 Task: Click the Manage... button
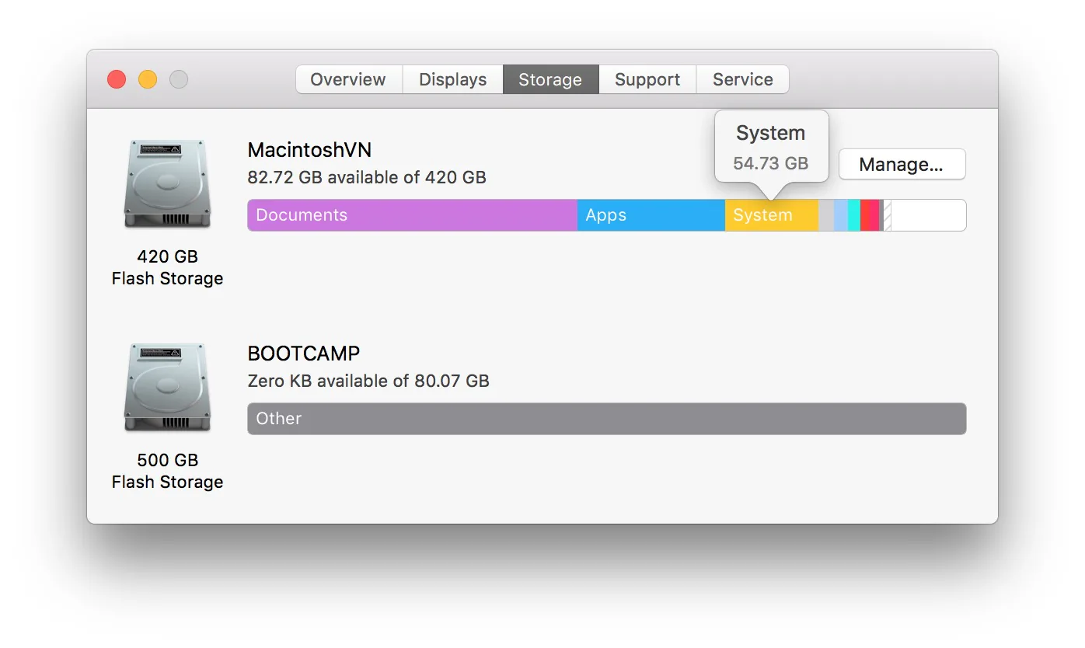902,165
